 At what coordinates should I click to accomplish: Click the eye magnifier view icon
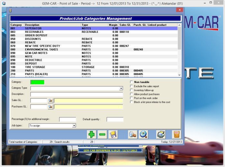coord(143,135)
